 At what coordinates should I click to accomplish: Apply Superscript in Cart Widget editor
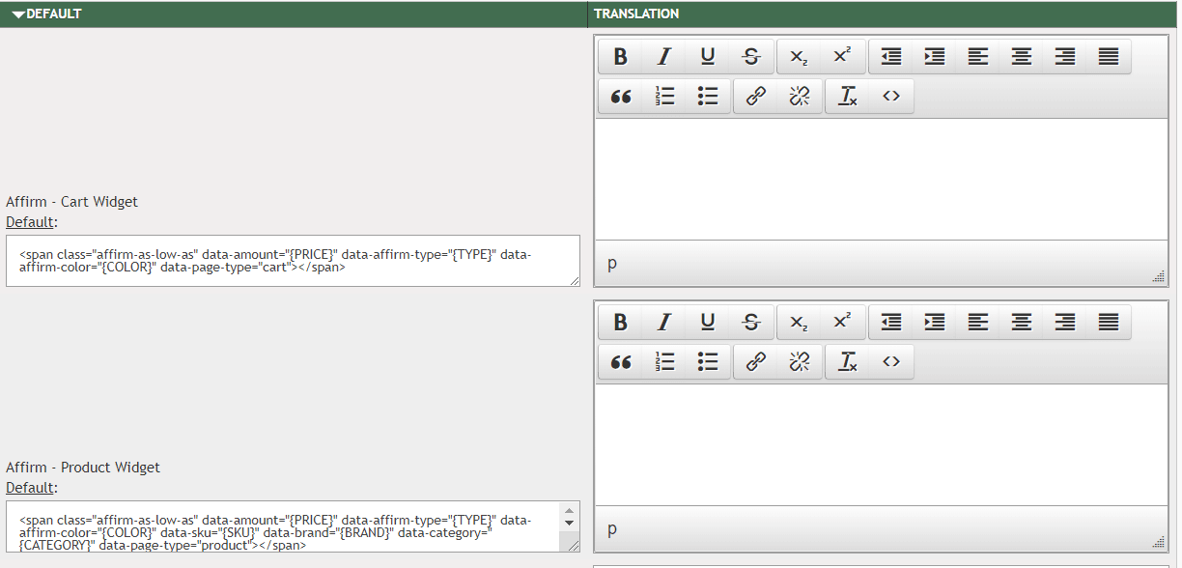point(842,57)
